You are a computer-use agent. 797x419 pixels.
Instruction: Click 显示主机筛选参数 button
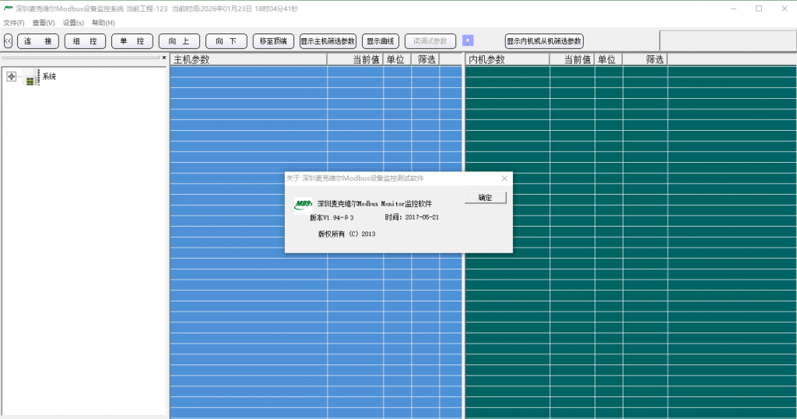[328, 41]
